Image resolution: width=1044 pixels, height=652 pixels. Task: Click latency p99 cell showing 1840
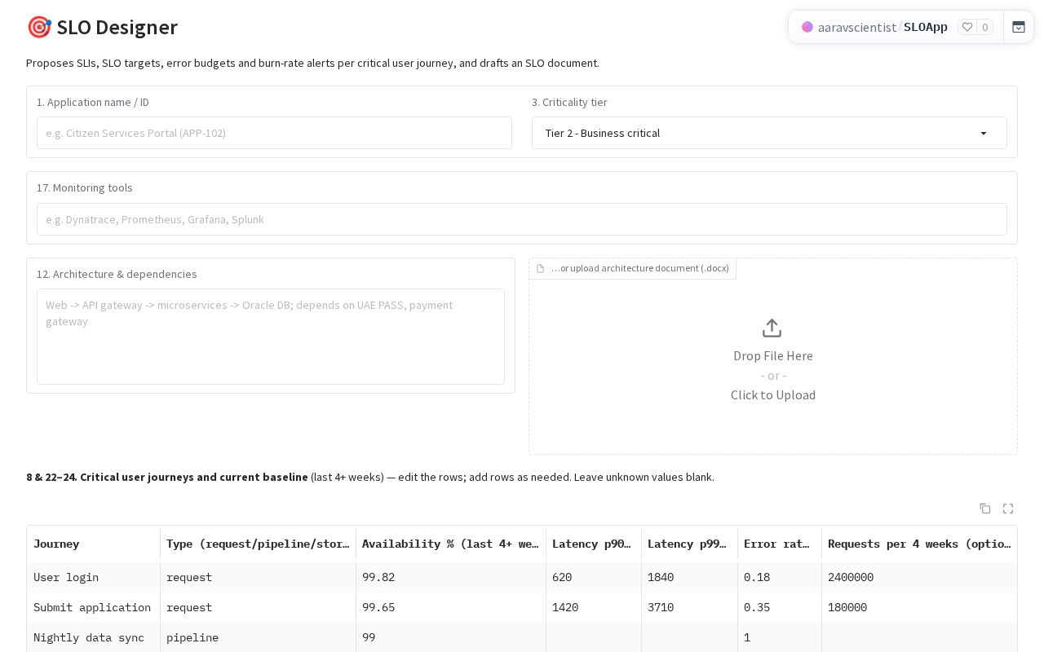[689, 577]
